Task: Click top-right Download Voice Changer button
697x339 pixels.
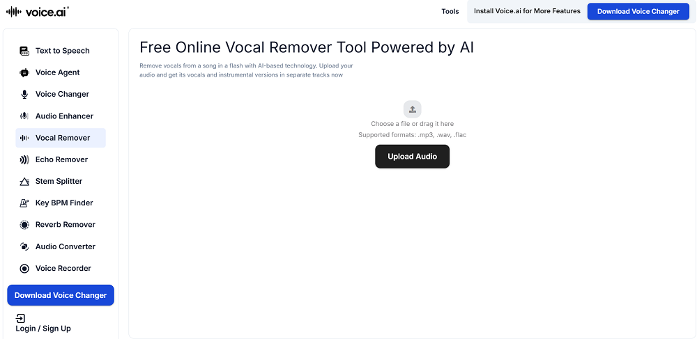Action: point(638,12)
